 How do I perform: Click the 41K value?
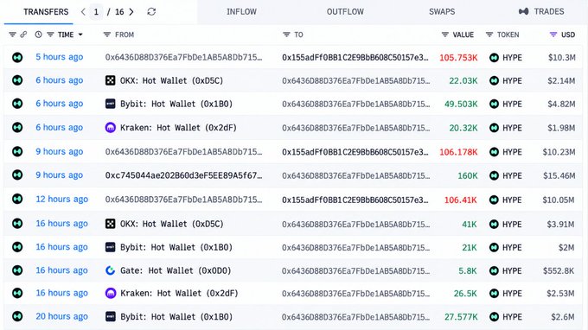(470, 224)
